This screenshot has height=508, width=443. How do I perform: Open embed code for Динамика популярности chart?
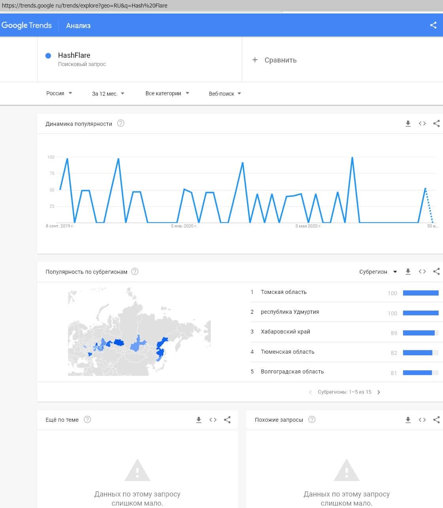click(x=422, y=124)
